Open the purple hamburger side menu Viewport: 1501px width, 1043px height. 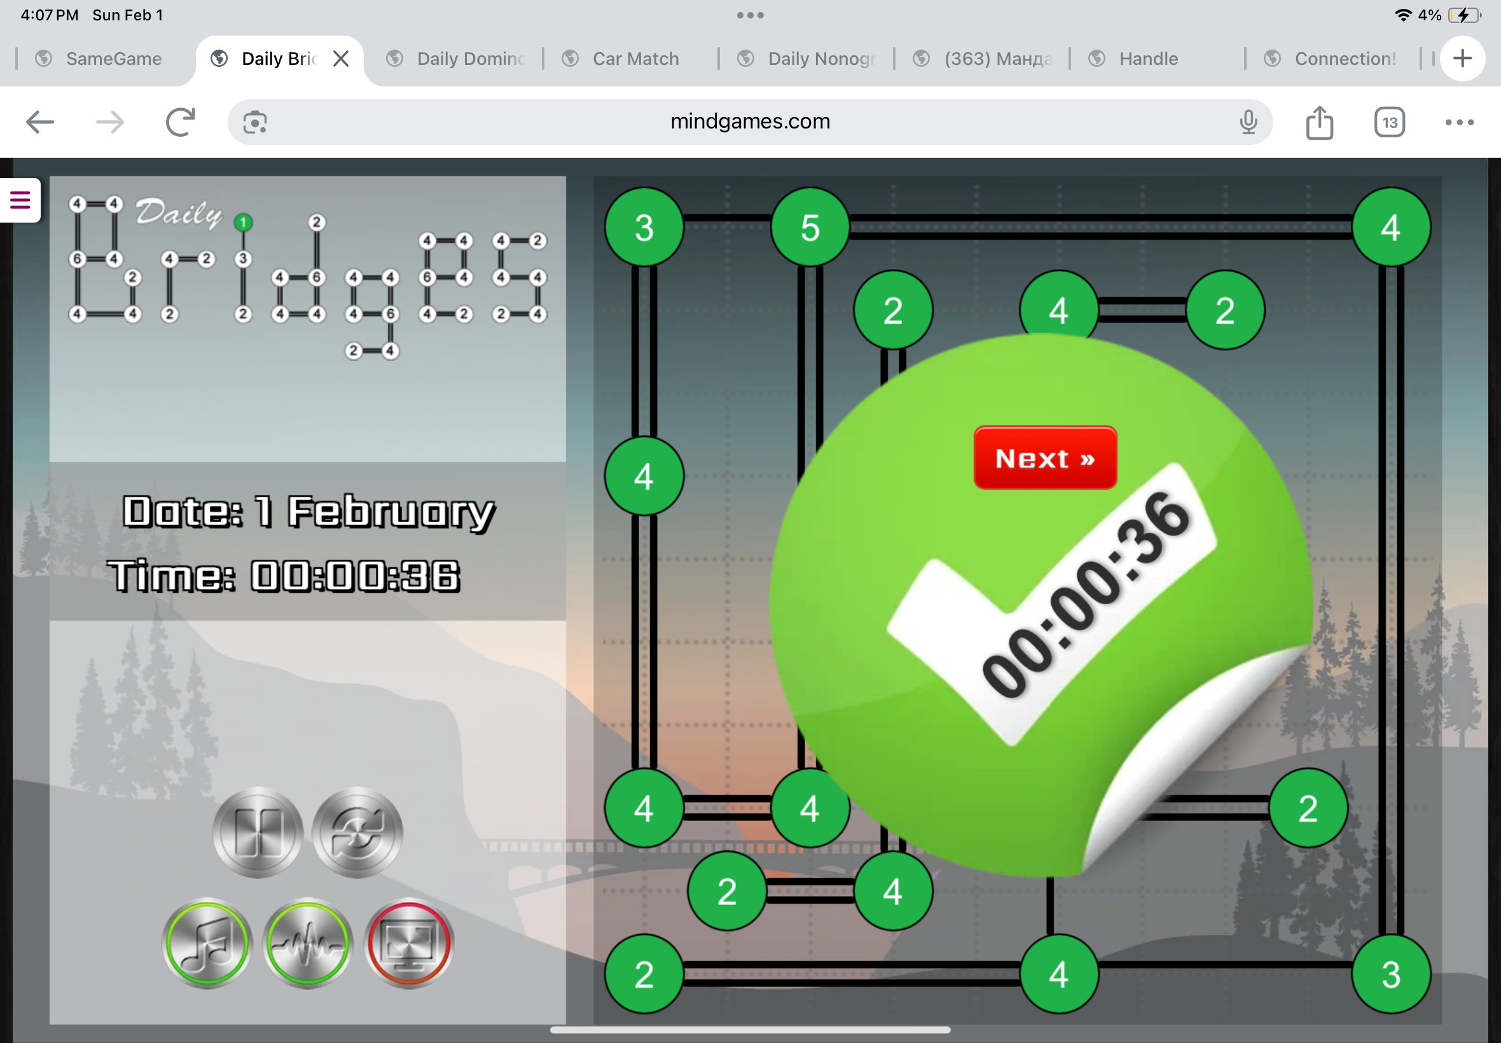[20, 200]
